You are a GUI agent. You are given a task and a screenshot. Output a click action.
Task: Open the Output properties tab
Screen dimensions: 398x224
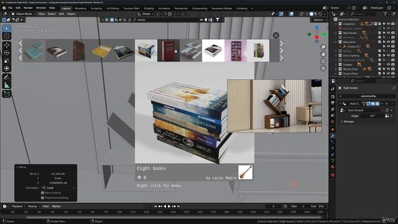coord(333,103)
